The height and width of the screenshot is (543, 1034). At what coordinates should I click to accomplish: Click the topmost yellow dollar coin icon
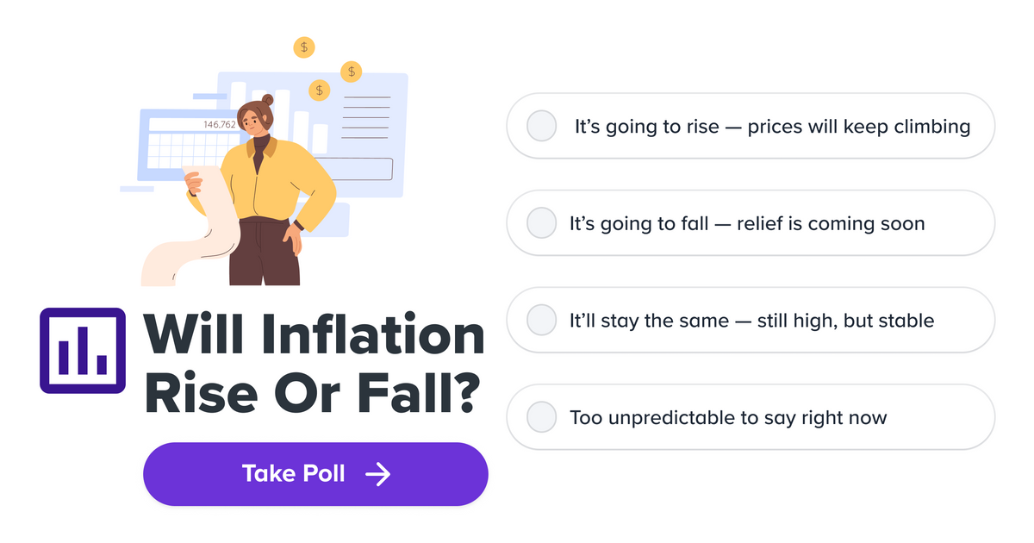tap(303, 47)
